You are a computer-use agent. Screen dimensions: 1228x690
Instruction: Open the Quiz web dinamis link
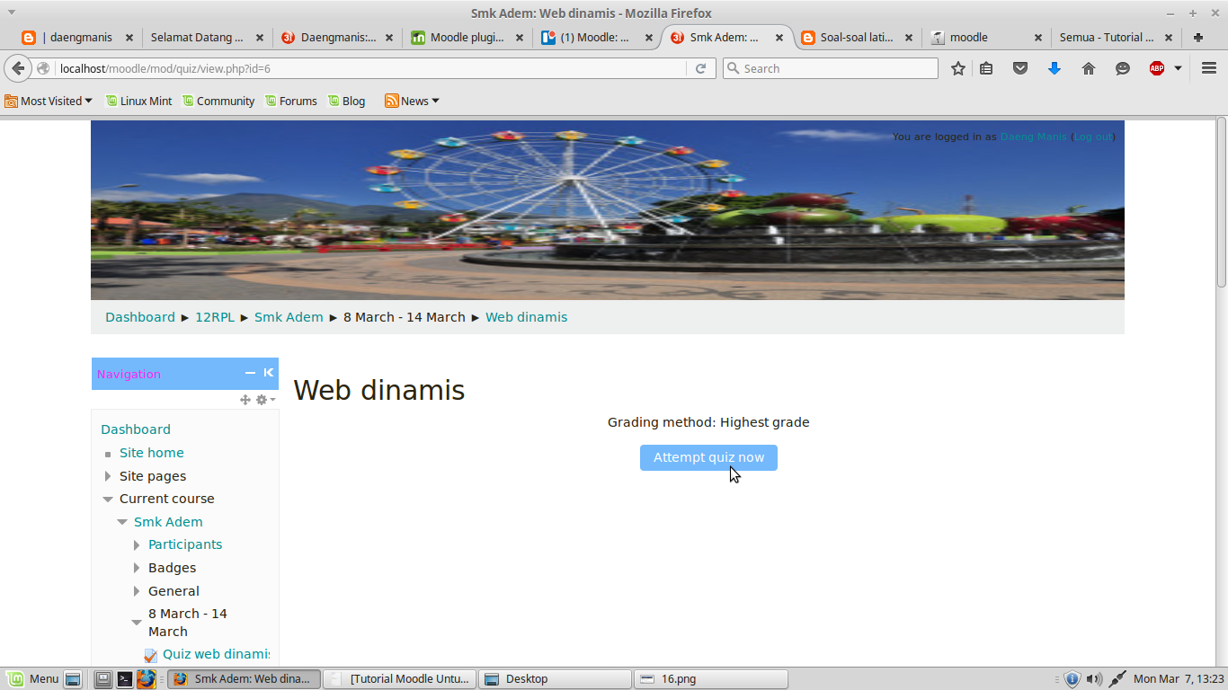[x=216, y=654]
